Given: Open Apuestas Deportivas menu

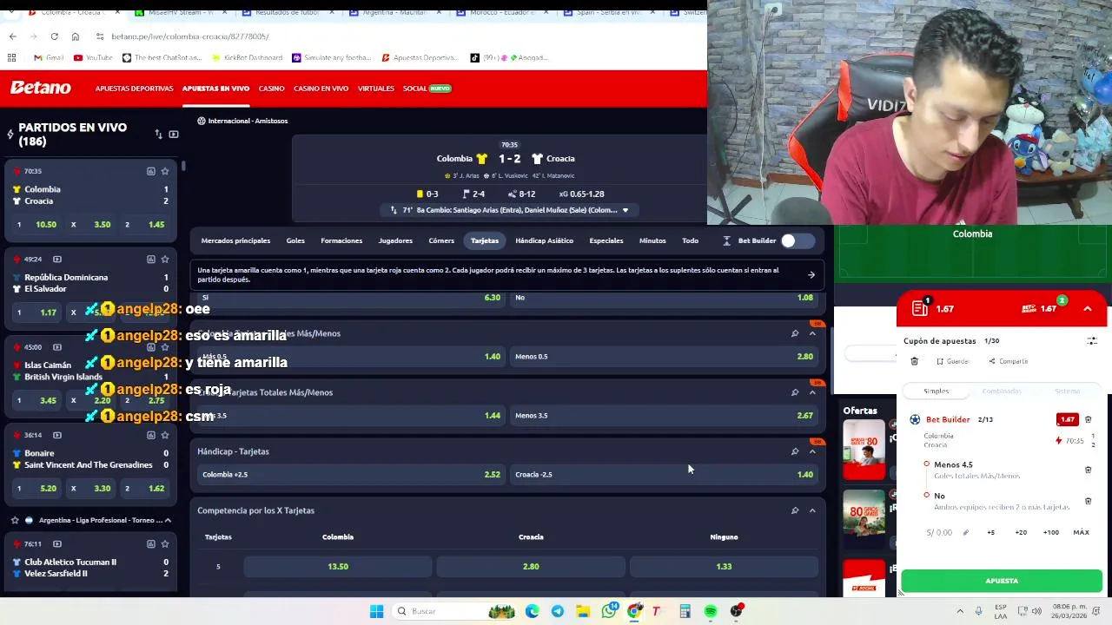Looking at the screenshot, I should (x=134, y=89).
